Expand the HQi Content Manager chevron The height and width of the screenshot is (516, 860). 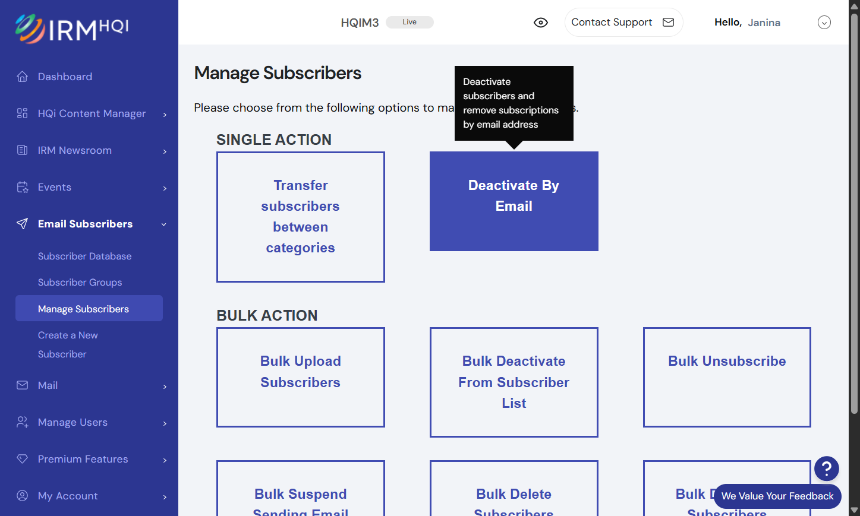[x=165, y=115]
